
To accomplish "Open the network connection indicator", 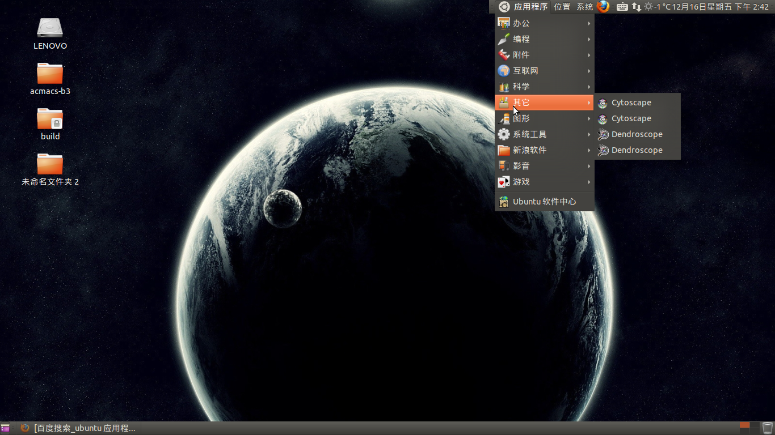I will (x=637, y=7).
